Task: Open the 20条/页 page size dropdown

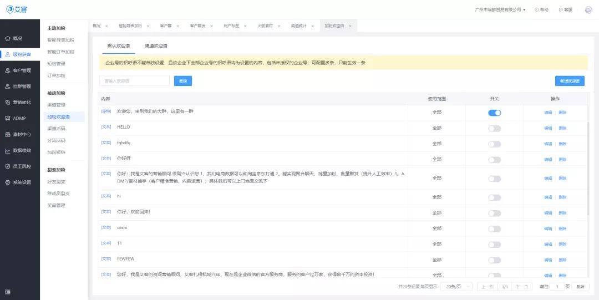Action: (456, 287)
